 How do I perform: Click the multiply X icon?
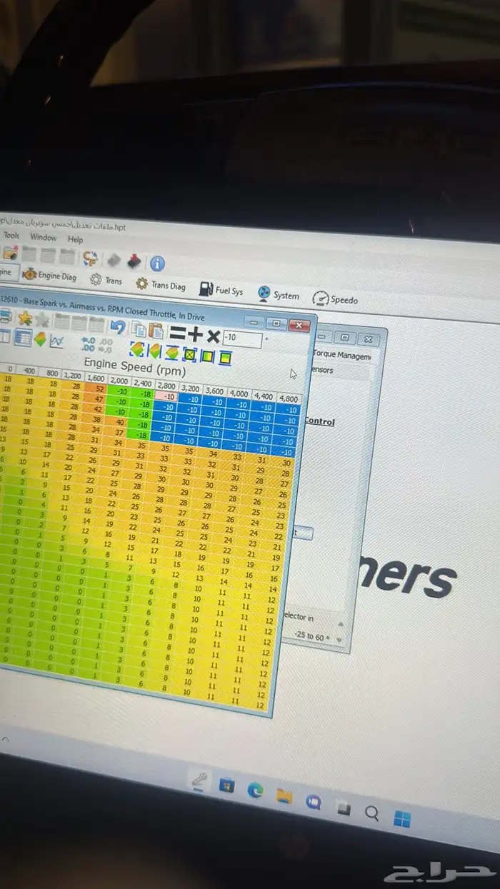(x=213, y=336)
